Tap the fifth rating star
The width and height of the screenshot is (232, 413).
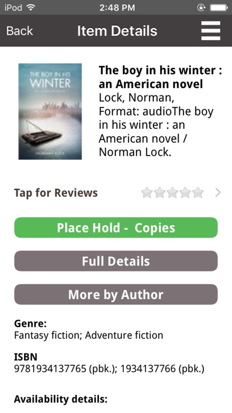pos(198,193)
